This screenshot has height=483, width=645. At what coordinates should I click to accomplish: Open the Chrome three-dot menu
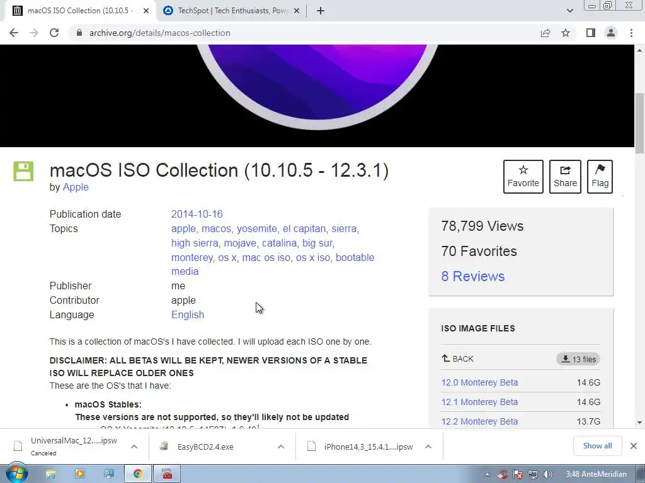[631, 33]
